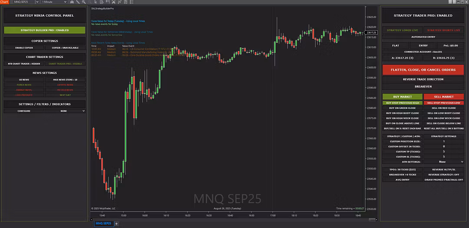Click the Buy Market button
Image resolution: width=469 pixels, height=228 pixels.
[x=402, y=97]
